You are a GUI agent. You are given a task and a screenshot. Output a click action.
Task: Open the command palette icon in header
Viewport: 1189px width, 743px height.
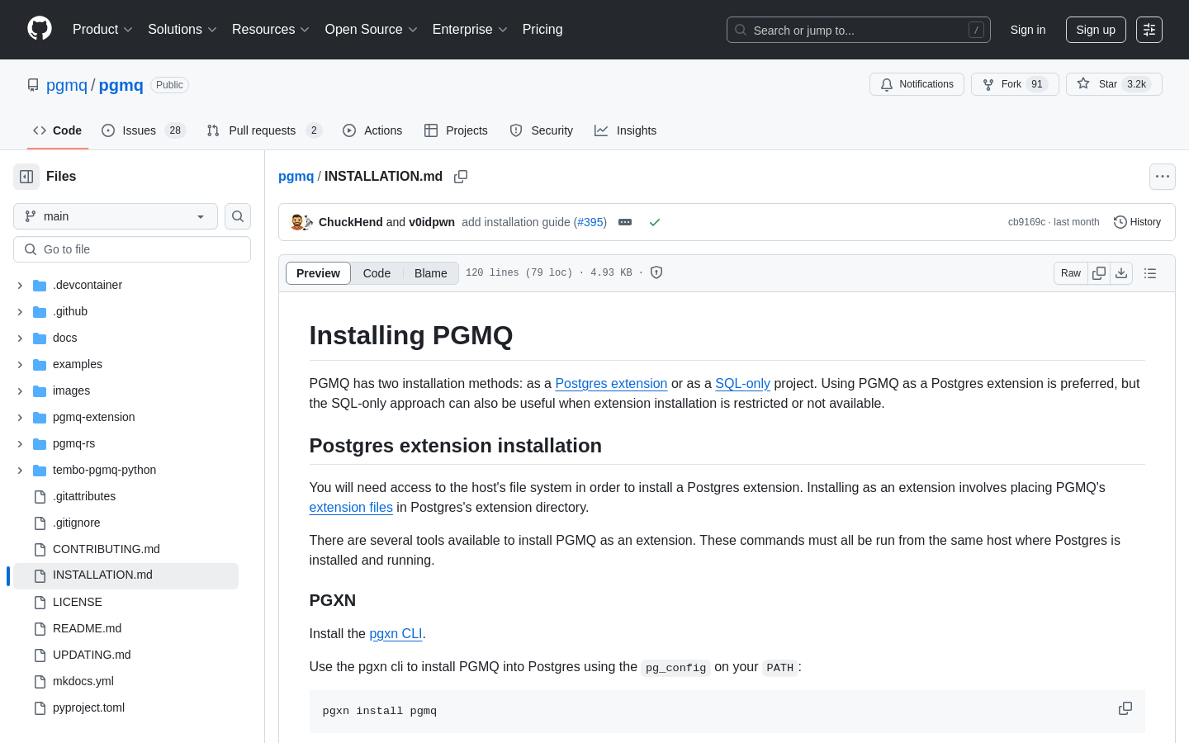tap(1149, 30)
